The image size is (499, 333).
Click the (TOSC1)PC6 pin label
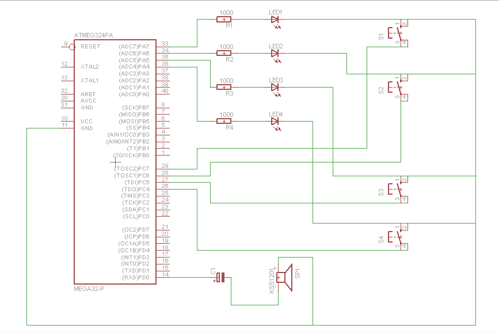pyautogui.click(x=132, y=176)
